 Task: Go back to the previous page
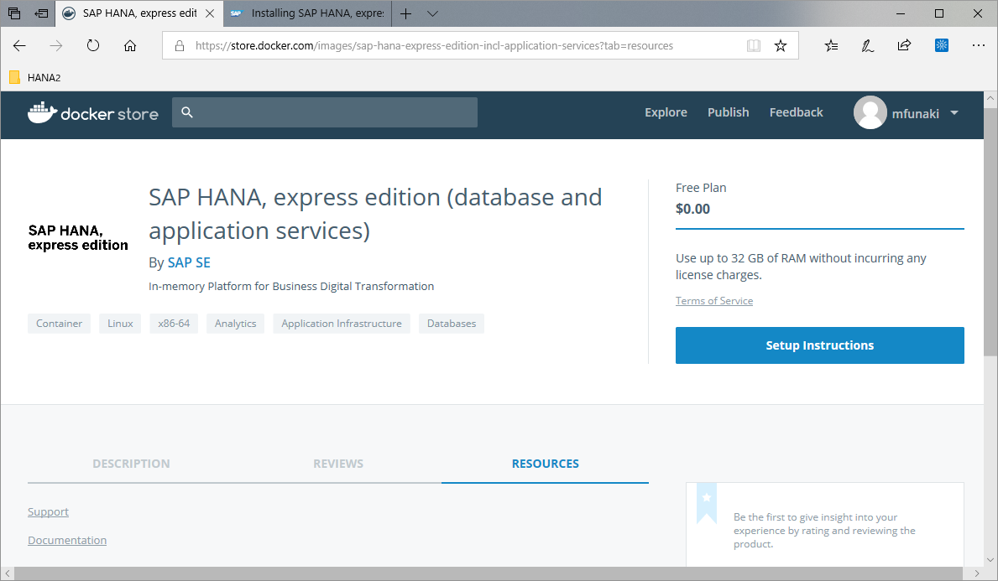[20, 46]
